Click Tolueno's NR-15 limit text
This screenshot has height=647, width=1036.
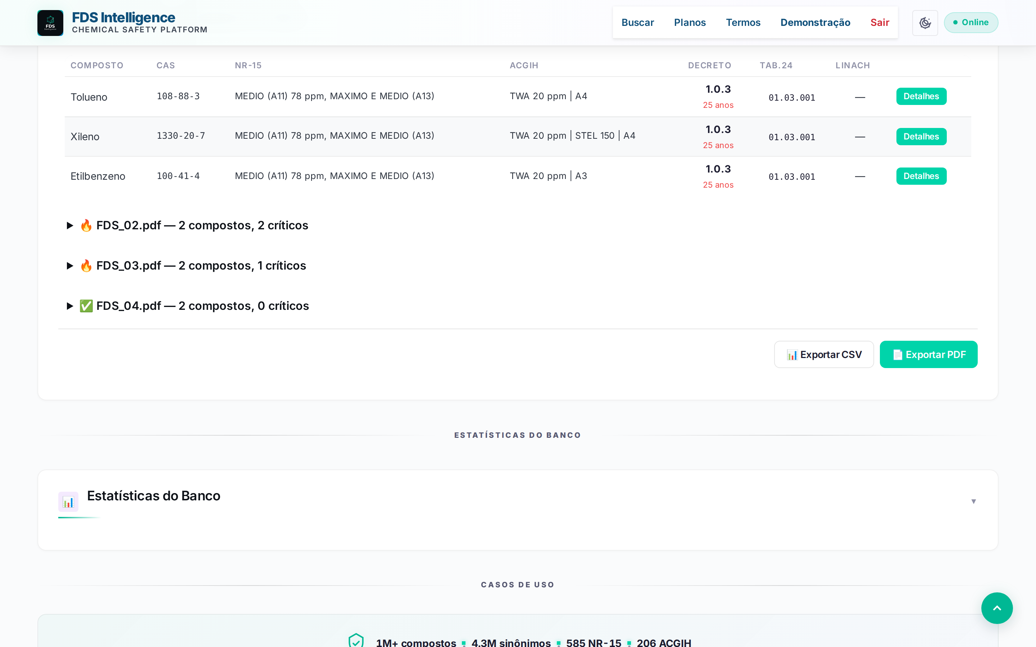click(x=334, y=96)
